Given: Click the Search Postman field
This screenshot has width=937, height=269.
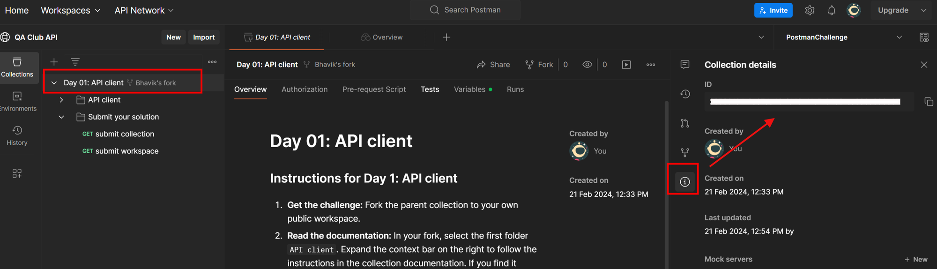Looking at the screenshot, I should pos(465,10).
